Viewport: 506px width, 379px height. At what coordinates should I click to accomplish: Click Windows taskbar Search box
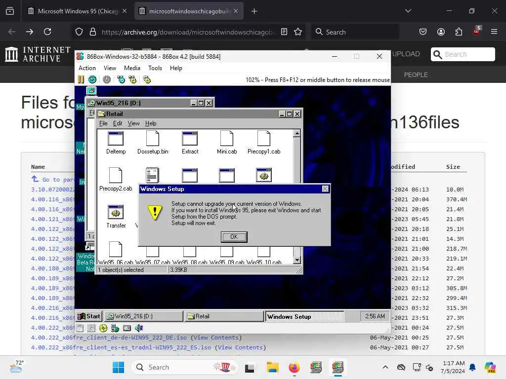click(x=185, y=367)
